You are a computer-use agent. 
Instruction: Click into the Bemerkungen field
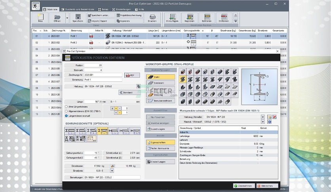(x=112, y=177)
